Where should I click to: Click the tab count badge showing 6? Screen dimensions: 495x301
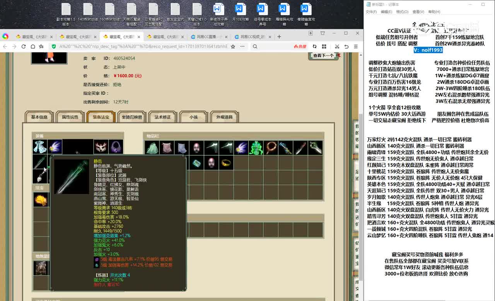[x=311, y=33]
